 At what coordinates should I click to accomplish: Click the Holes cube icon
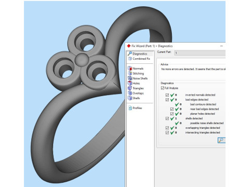130,83
